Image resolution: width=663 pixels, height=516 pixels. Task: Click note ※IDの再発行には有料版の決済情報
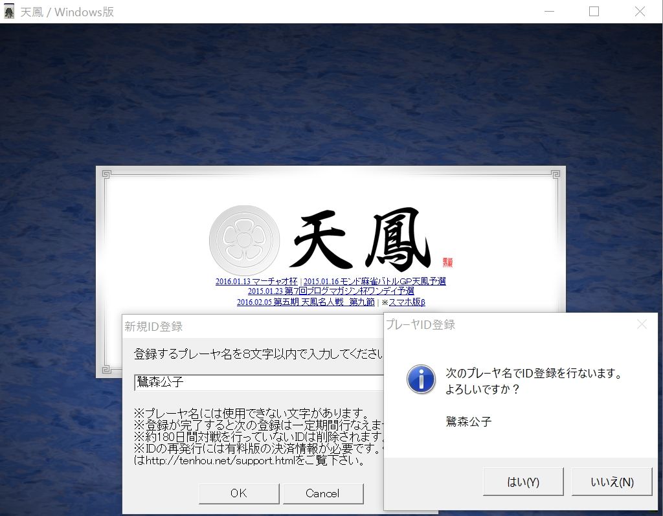coord(258,448)
